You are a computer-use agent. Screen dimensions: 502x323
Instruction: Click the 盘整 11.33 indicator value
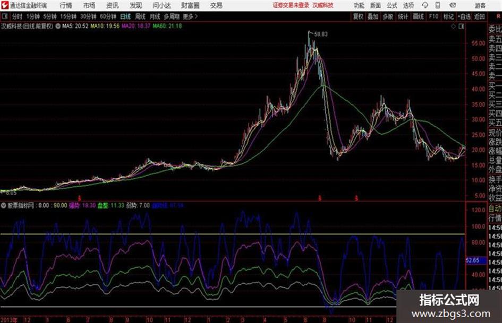[111, 205]
